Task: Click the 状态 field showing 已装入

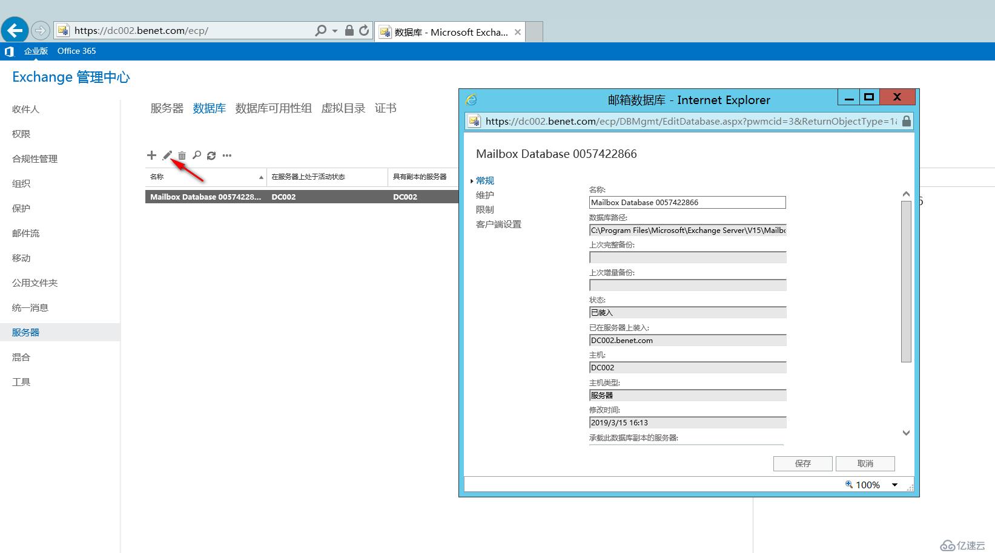Action: click(x=687, y=313)
